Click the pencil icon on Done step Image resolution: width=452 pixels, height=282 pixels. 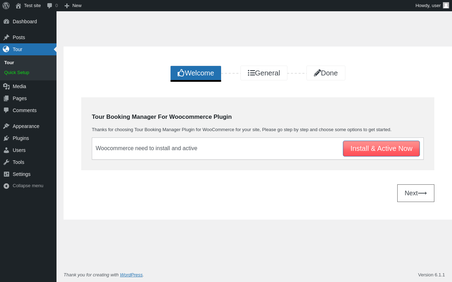click(317, 73)
